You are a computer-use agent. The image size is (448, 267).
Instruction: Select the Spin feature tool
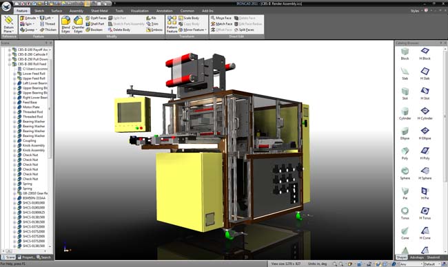(x=26, y=24)
